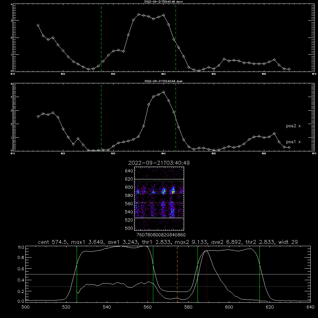Click the '580' label on bottom plot x-axis
This screenshot has height=318, width=318.
tap(188, 307)
